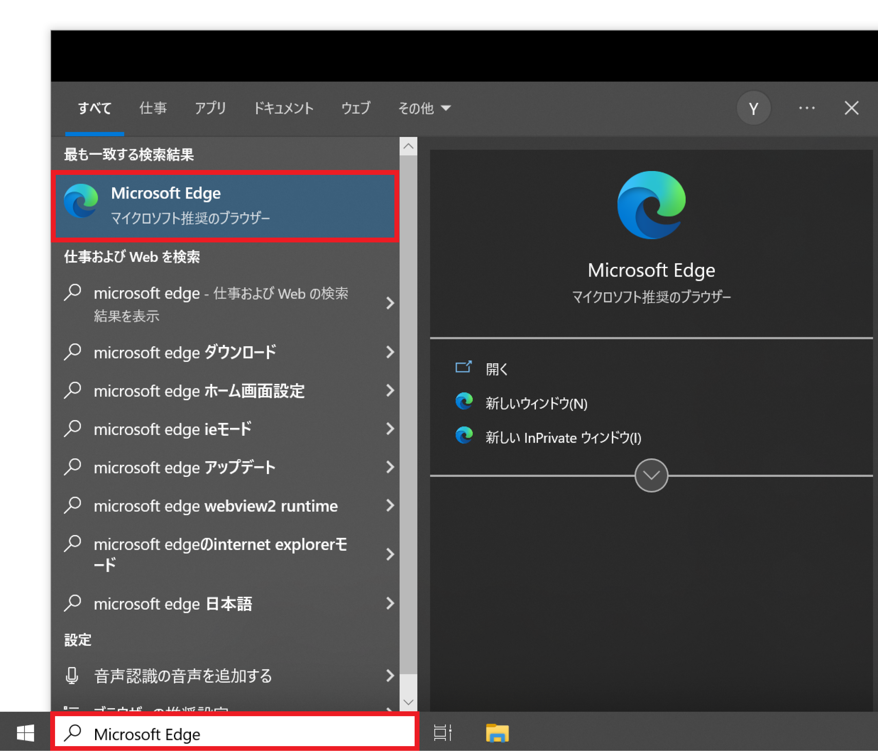Click the large Edge logo in preview pane
The width and height of the screenshot is (878, 751).
click(651, 205)
